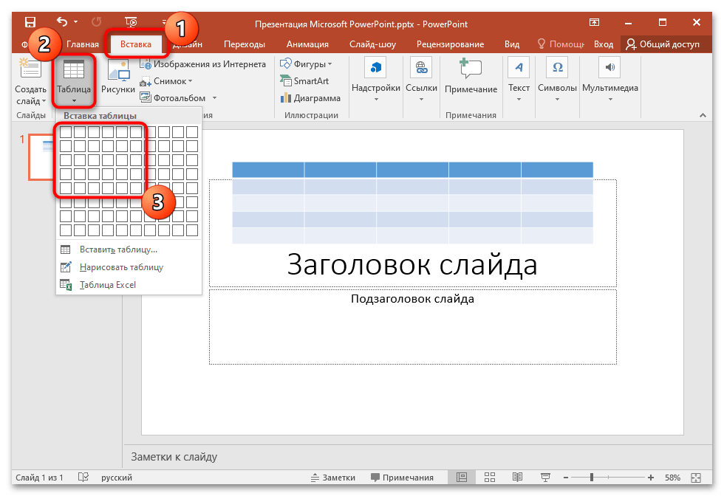This screenshot has width=724, height=496.
Task: Click the Заметки к слайду notes area
Action: (x=174, y=457)
